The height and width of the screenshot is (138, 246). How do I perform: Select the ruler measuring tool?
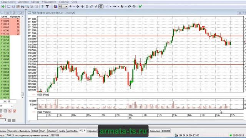coord(91,7)
